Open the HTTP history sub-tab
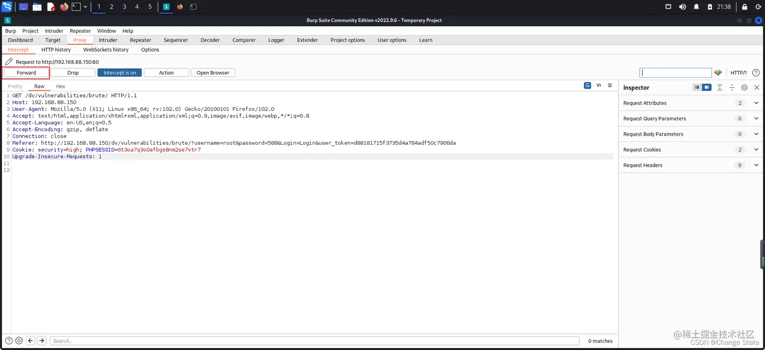Viewport: 765px width, 350px height. 56,50
